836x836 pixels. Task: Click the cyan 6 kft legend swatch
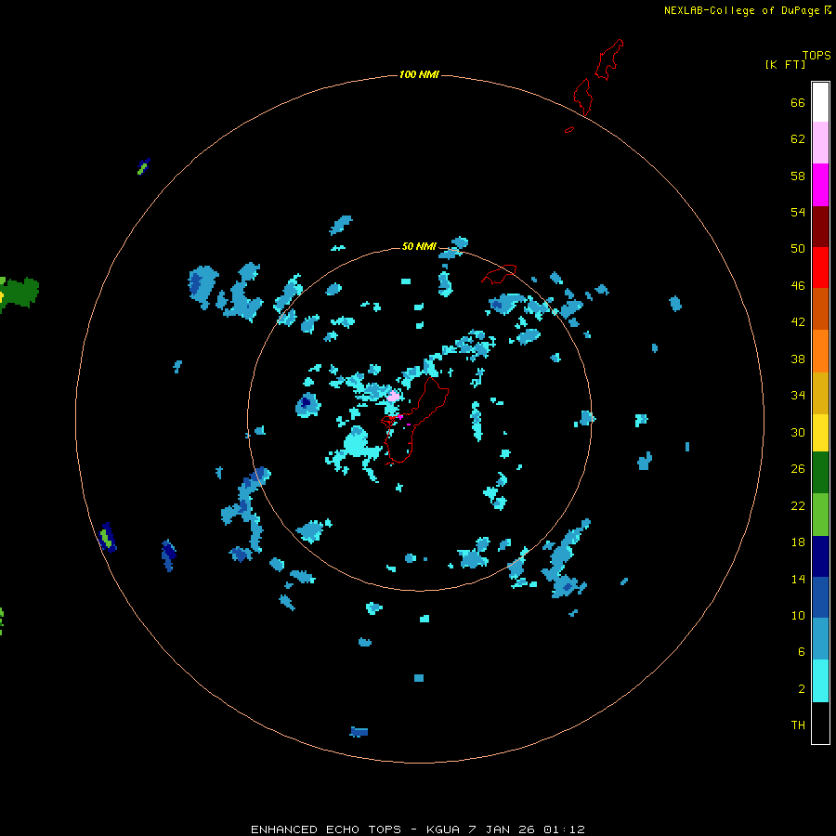pos(820,681)
